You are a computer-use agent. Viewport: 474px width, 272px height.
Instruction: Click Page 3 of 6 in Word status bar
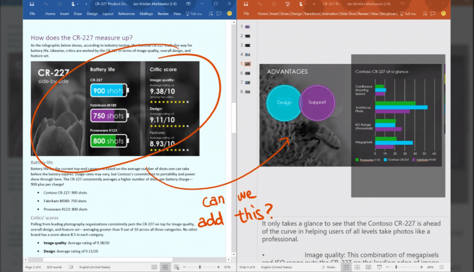click(x=33, y=267)
